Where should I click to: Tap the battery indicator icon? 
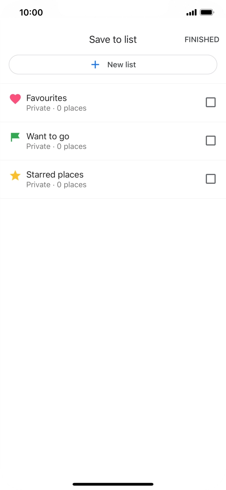click(x=207, y=12)
